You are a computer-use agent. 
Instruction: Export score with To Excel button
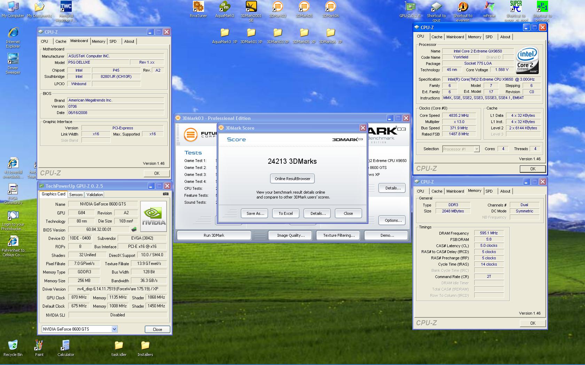[286, 213]
